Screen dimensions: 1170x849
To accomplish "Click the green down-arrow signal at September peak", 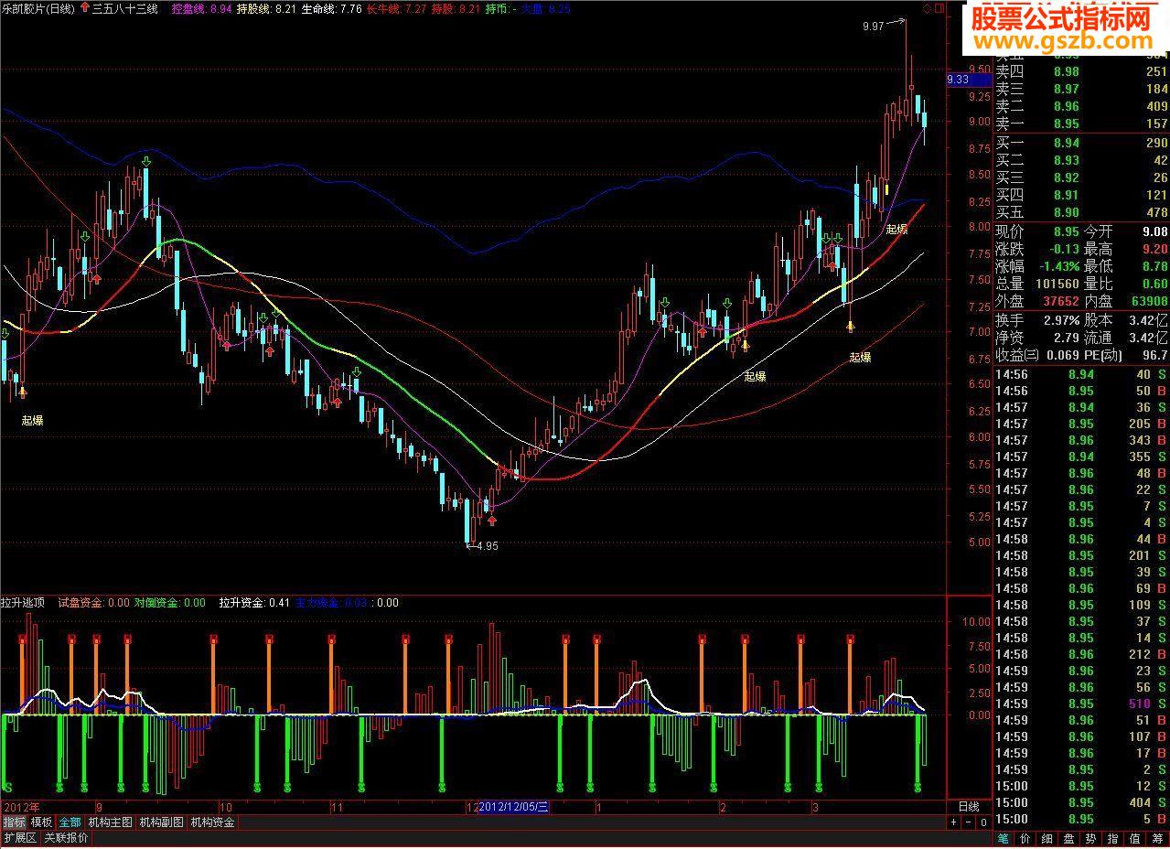I will click(x=145, y=162).
